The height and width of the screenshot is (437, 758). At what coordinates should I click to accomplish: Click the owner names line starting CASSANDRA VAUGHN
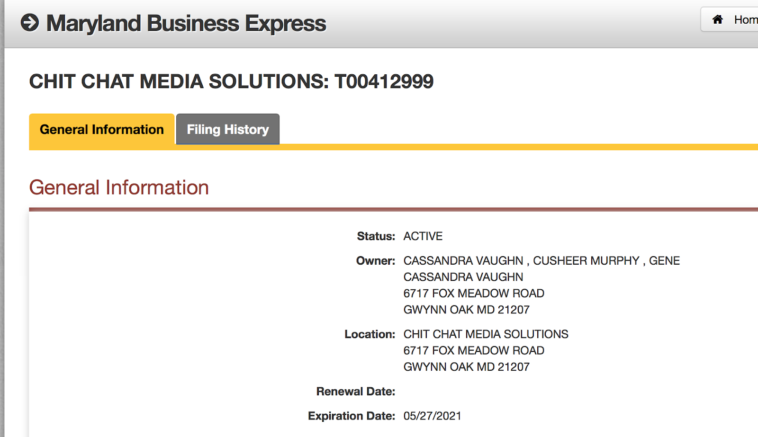click(x=541, y=261)
